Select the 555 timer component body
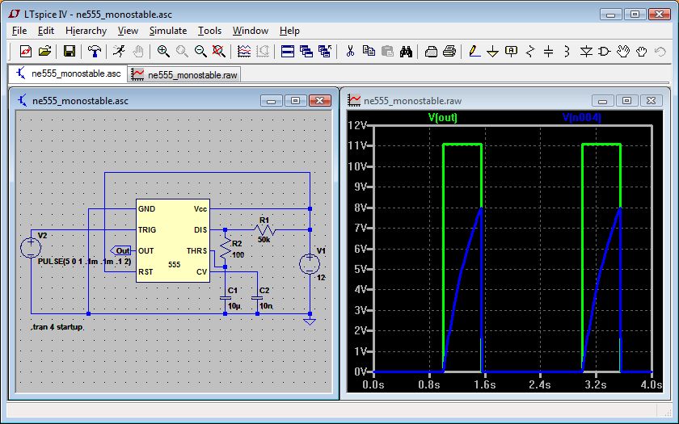 click(x=173, y=241)
